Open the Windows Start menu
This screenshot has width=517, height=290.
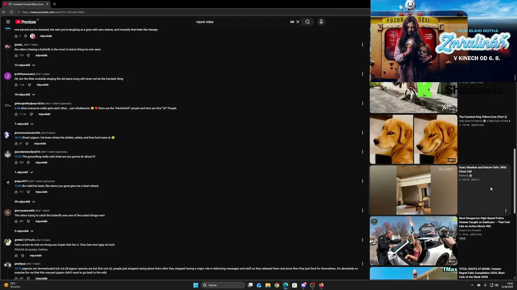coord(196,285)
